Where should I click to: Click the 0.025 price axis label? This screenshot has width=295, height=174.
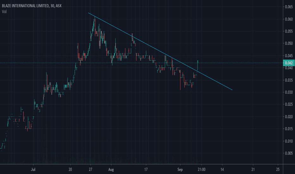click(x=289, y=104)
